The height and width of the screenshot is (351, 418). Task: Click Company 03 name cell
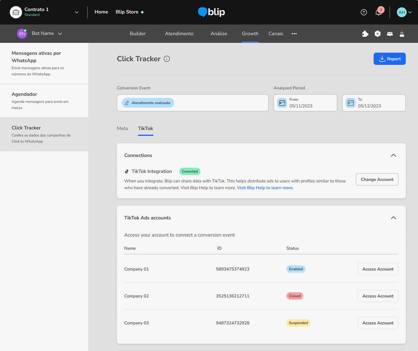pyautogui.click(x=136, y=323)
